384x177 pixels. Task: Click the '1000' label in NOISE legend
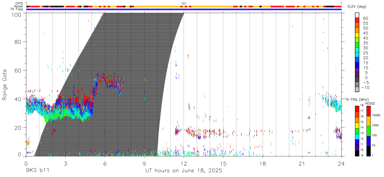coord(376,125)
